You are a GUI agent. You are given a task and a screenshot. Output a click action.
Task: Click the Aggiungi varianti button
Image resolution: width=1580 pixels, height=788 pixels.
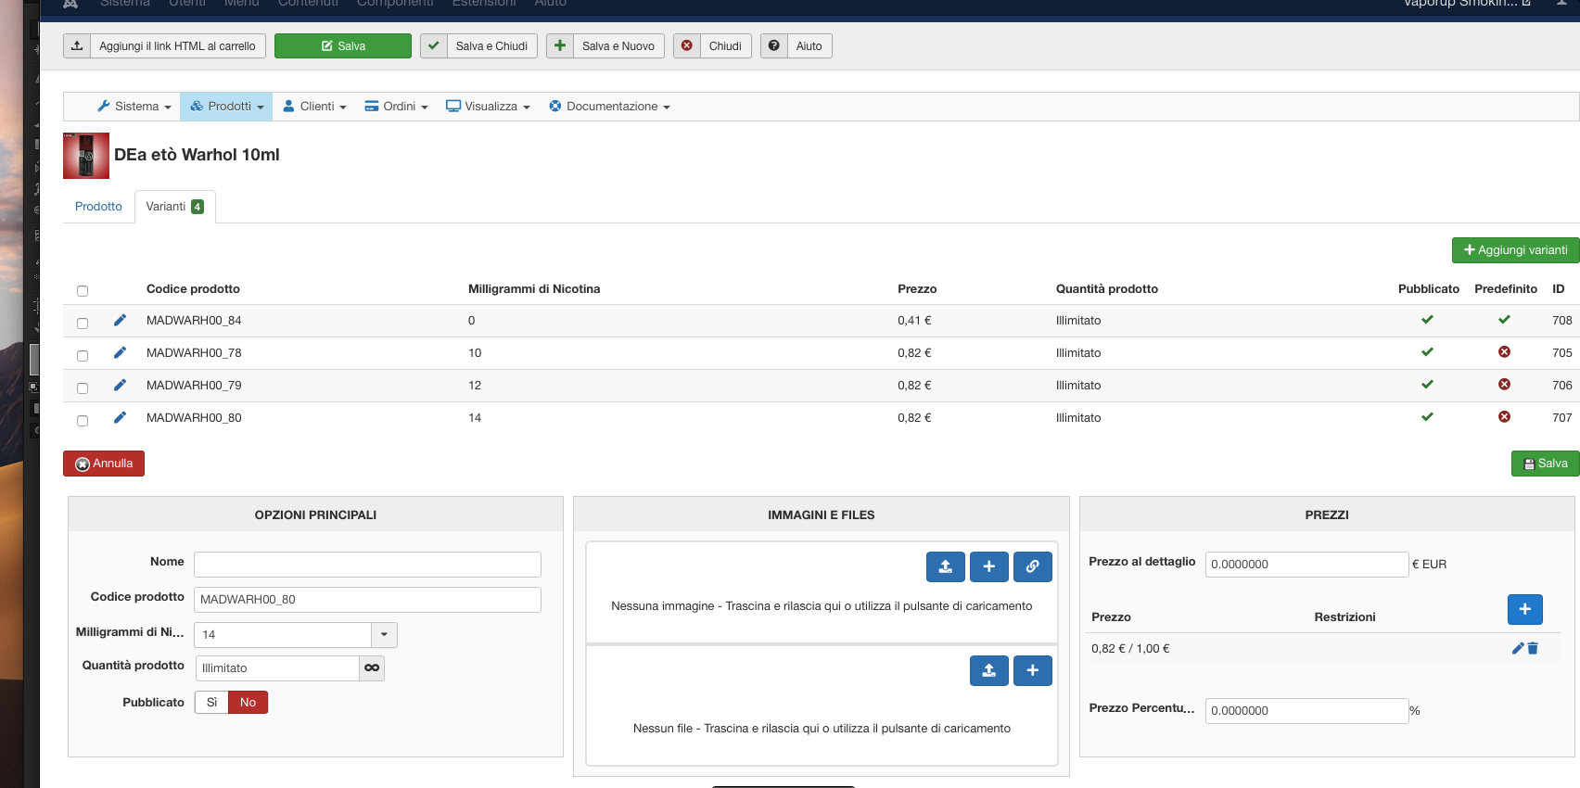click(1515, 250)
